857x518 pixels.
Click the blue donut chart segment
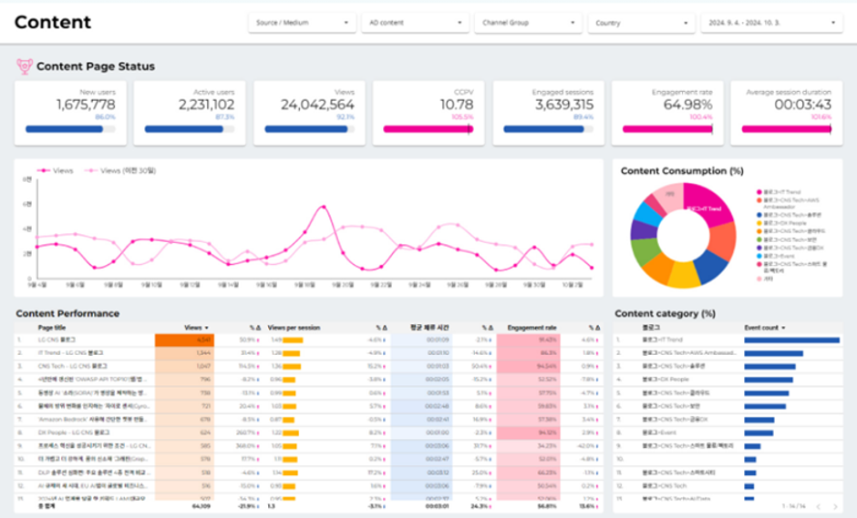(x=712, y=267)
